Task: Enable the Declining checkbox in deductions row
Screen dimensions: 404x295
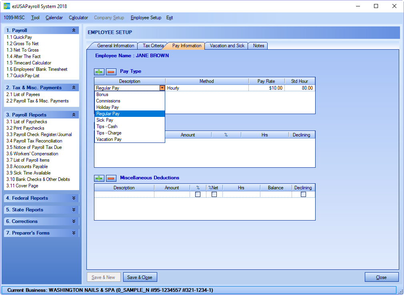Action: pos(303,195)
